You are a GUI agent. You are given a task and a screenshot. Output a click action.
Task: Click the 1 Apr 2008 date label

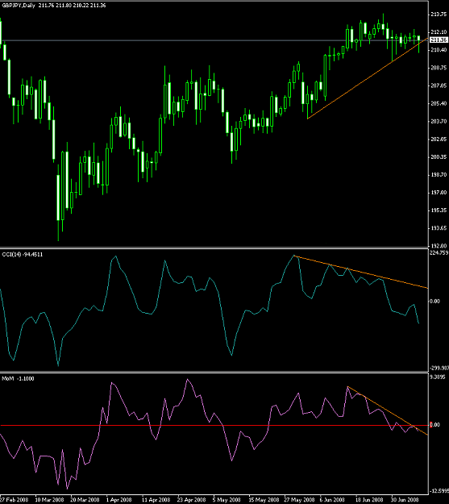[119, 500]
